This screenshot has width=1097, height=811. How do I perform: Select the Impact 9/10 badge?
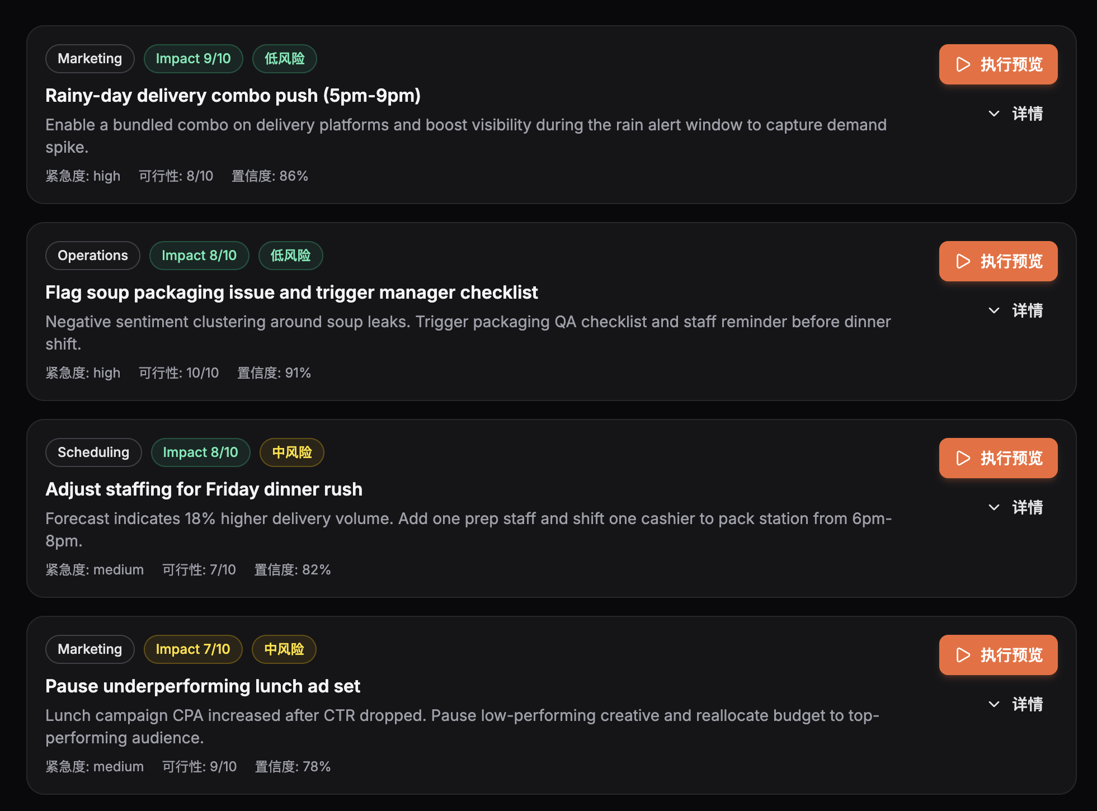pos(193,58)
